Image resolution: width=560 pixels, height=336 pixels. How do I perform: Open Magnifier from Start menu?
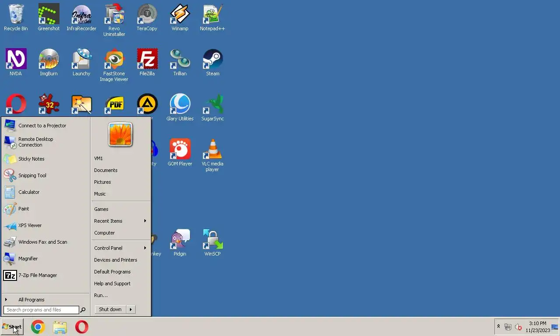(46, 259)
